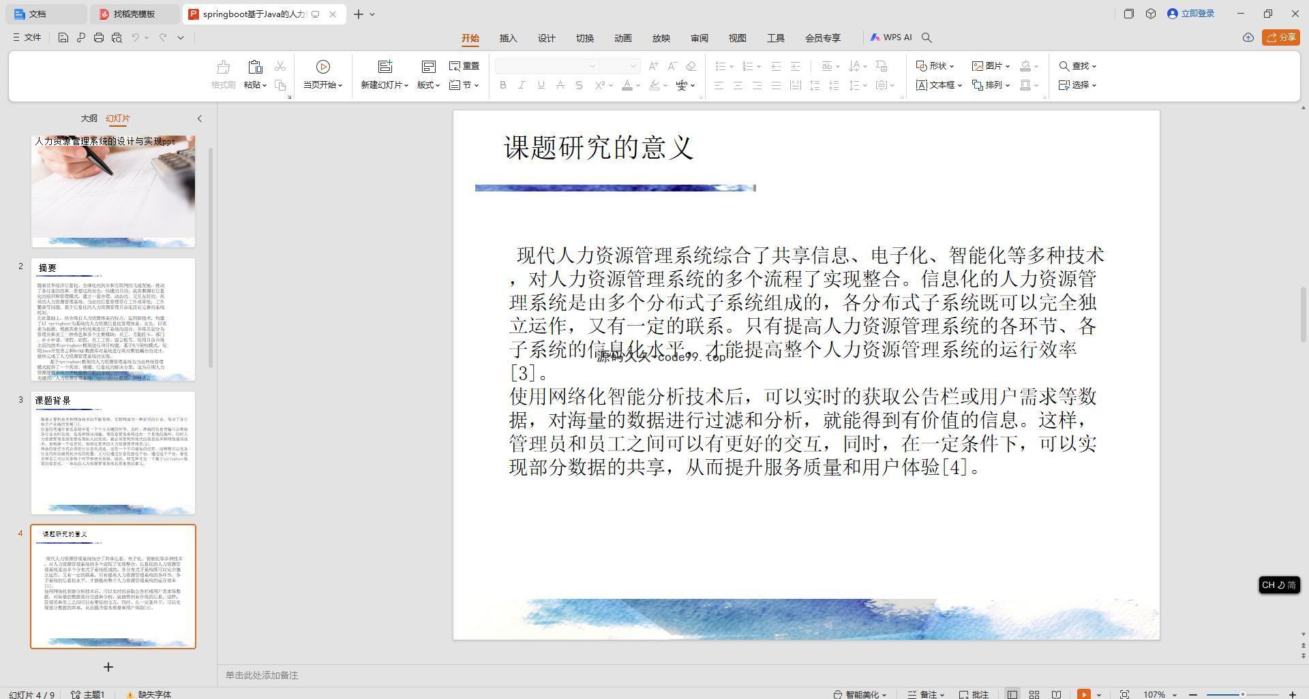Click the orange 分享 share button
Viewport: 1309px width, 699px height.
coord(1280,37)
